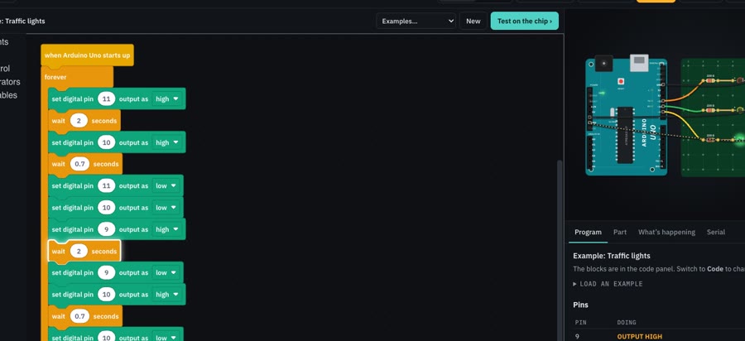Screen dimensions: 745x341
Task: Open the Examples... dropdown
Action: [416, 21]
